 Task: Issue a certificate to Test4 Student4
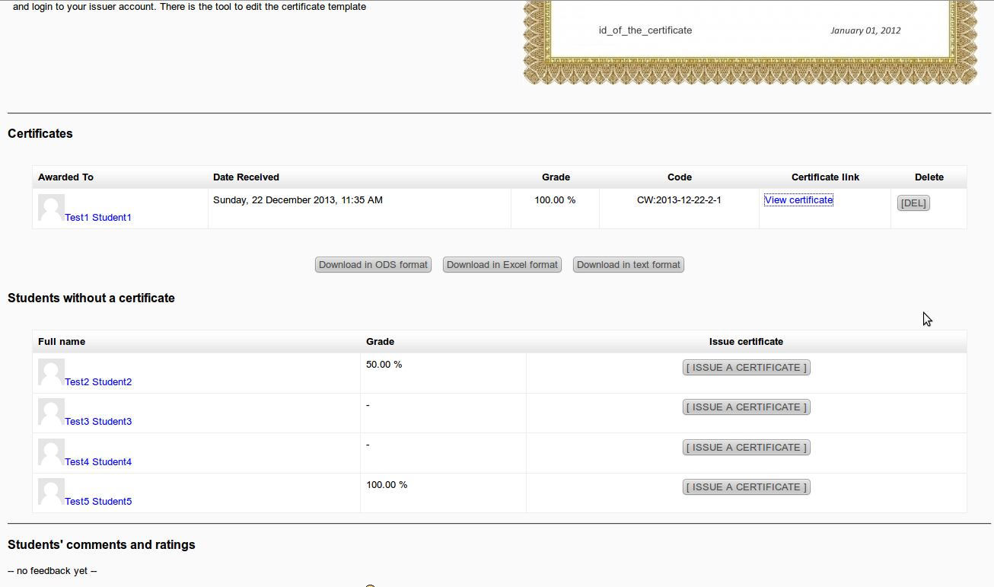point(746,448)
